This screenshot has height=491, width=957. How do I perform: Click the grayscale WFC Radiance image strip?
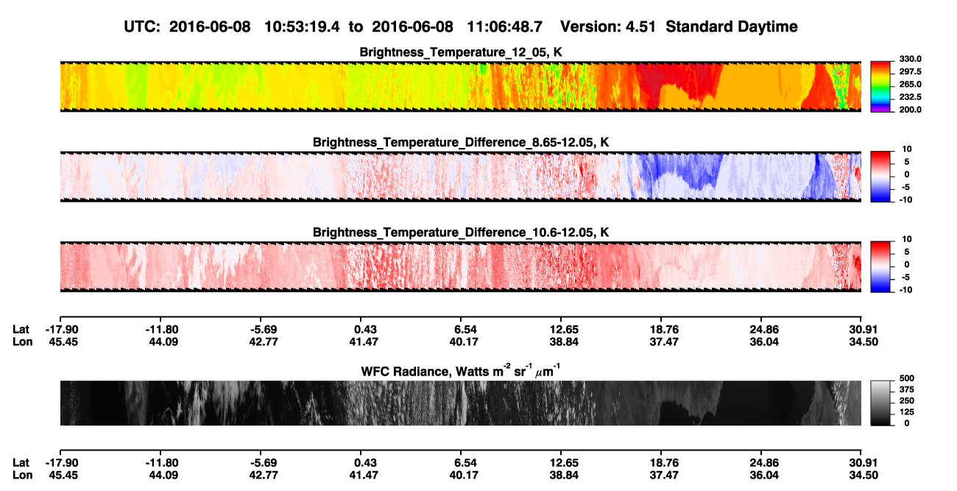point(460,403)
